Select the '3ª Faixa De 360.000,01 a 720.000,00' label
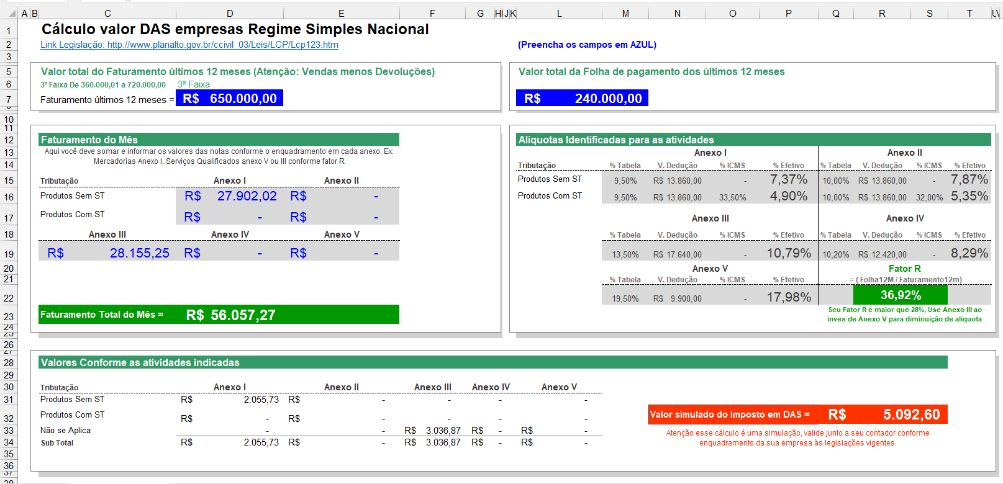The height and width of the screenshot is (484, 1003). [x=103, y=85]
